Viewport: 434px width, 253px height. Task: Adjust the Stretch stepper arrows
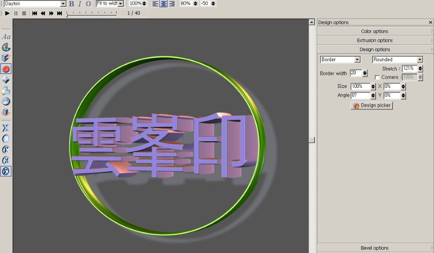420,69
